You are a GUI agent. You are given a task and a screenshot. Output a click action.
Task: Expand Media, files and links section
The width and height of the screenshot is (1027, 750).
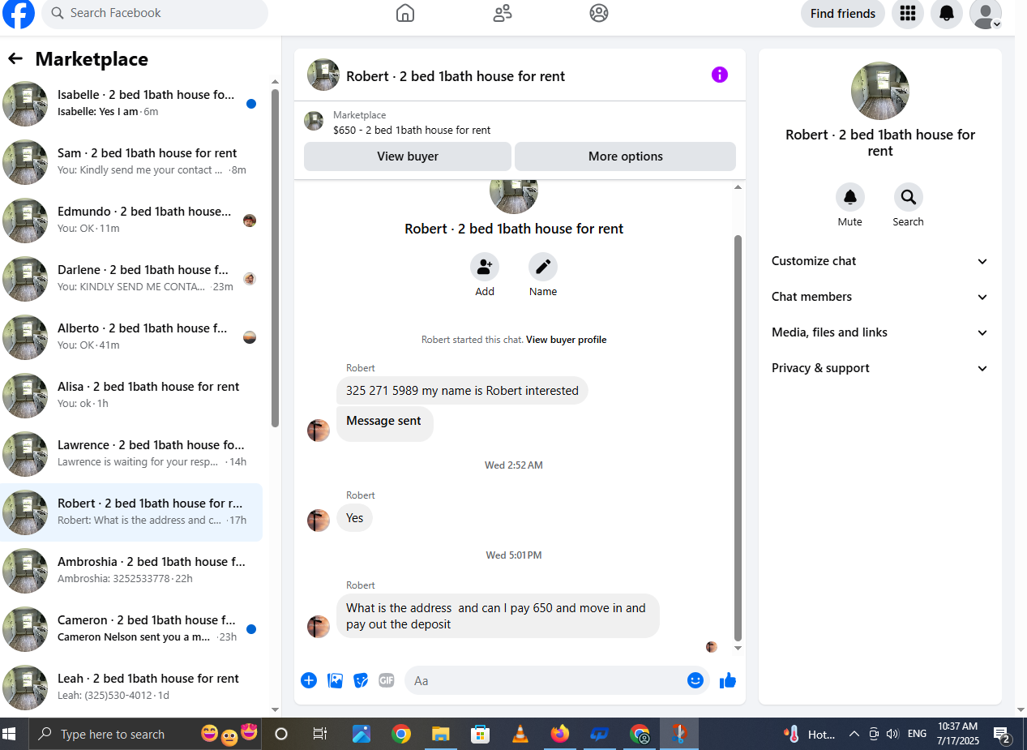880,332
